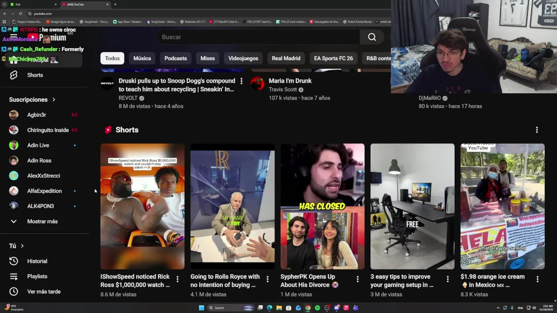The height and width of the screenshot is (313, 557).
Task: Expand the Suscripciones section chevron
Action: (x=54, y=100)
